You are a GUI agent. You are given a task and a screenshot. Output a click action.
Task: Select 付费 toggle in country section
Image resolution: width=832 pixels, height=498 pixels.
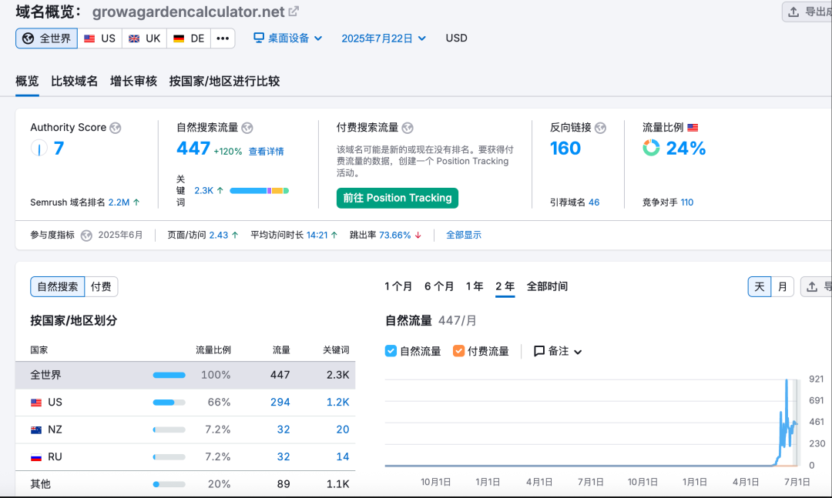click(101, 287)
